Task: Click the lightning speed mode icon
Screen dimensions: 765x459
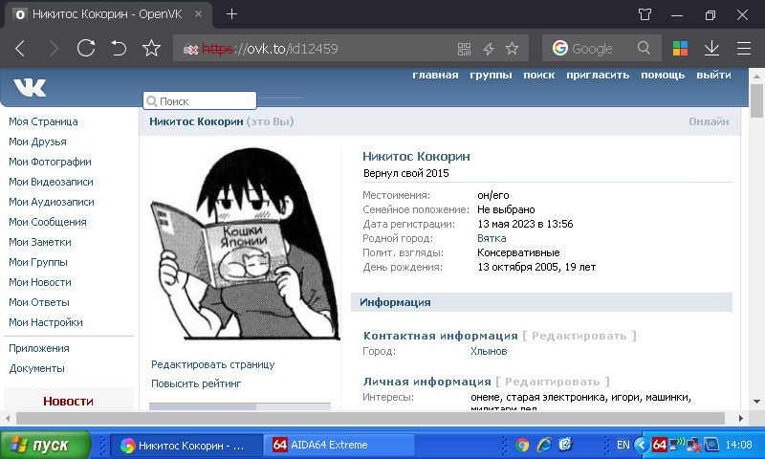Action: 489,49
